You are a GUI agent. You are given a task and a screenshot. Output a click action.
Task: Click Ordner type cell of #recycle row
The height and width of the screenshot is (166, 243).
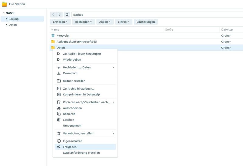click(226, 35)
